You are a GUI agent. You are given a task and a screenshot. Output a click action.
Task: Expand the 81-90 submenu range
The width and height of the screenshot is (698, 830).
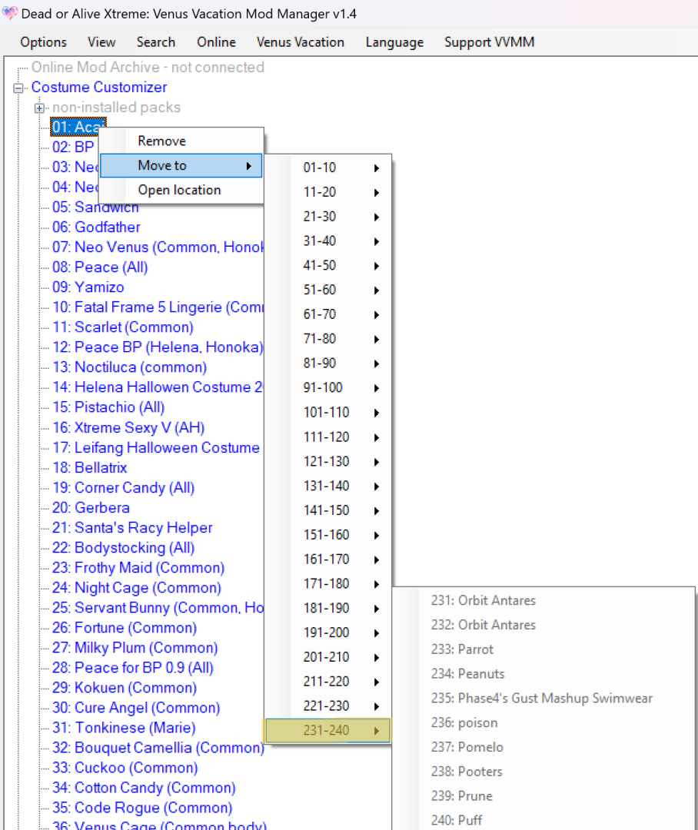327,363
